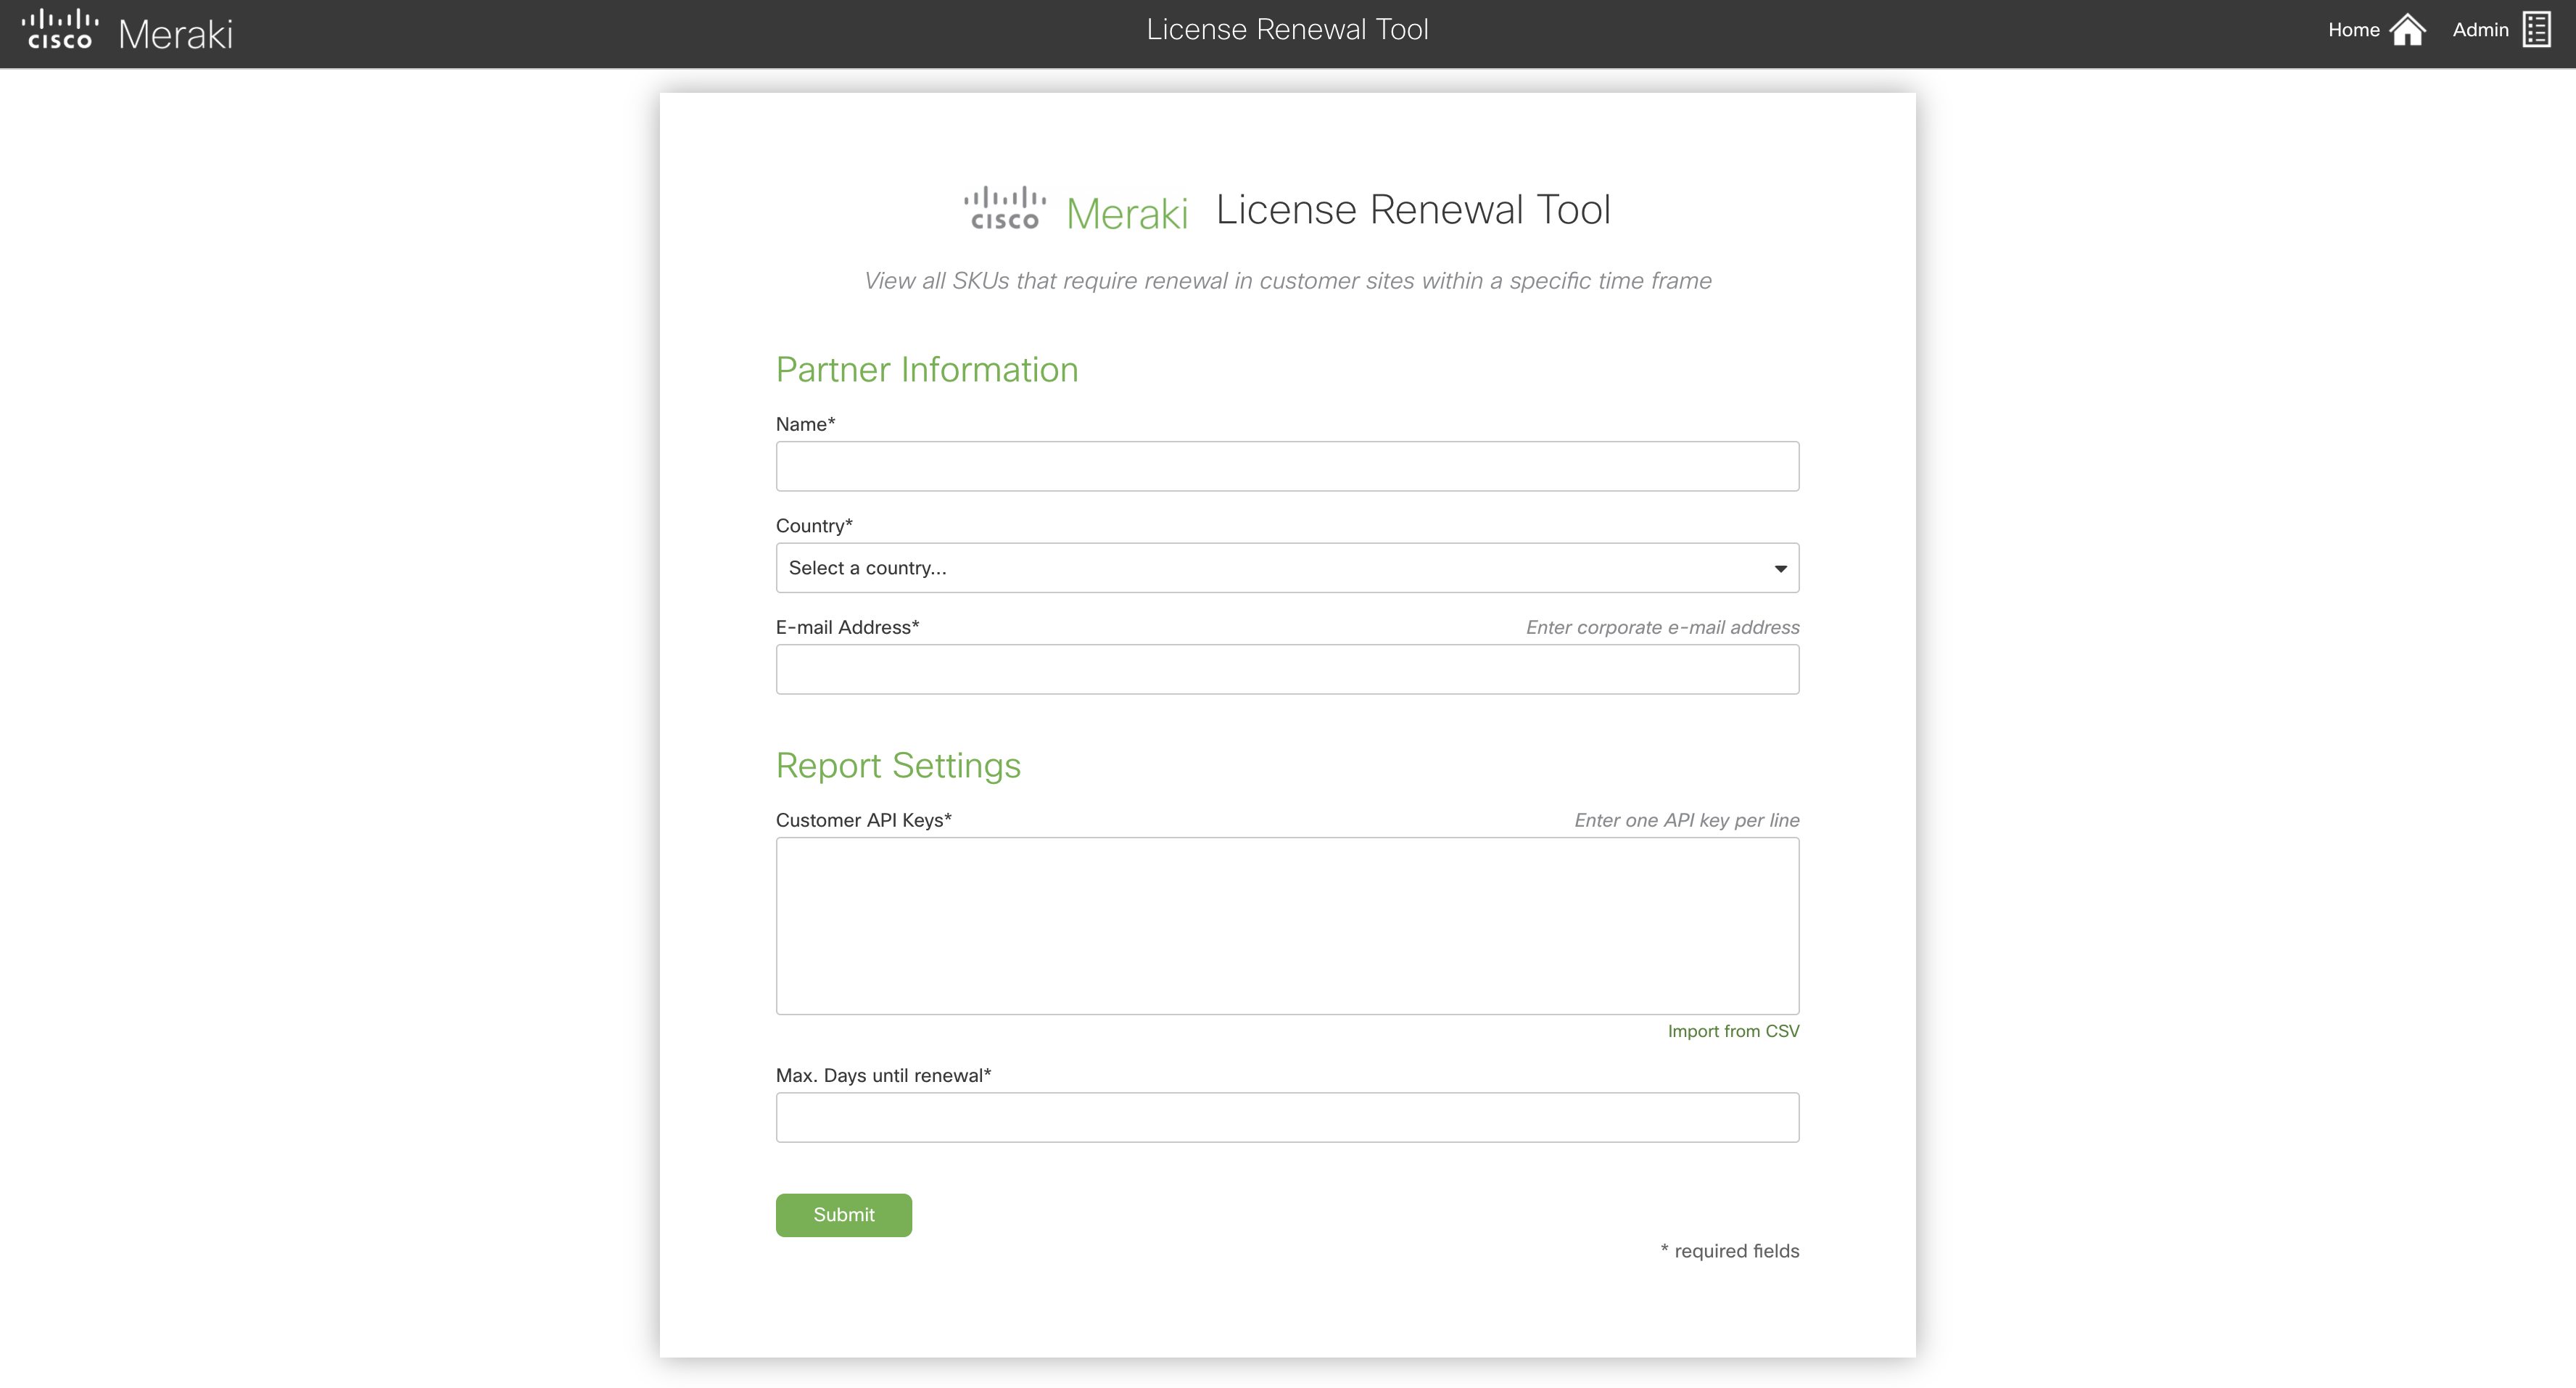Image resolution: width=2576 pixels, height=1388 pixels.
Task: Open the Admin list icon
Action: (x=2536, y=30)
